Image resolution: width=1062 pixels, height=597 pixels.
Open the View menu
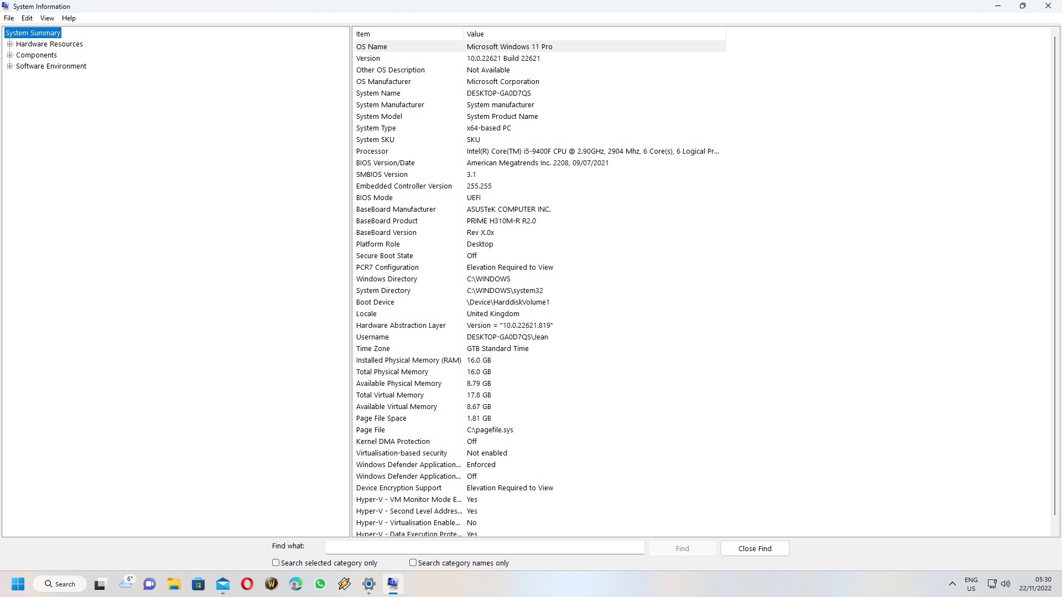[x=47, y=18]
